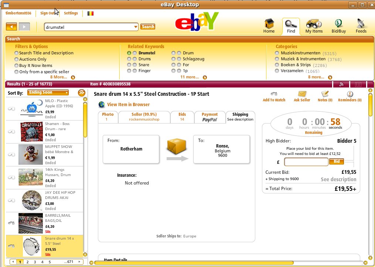Open the Feeds satellite section
The height and width of the screenshot is (267, 375).
coord(361,26)
